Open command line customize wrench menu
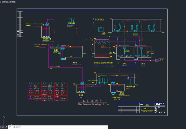Screen dimensions: 186x129 6,127
